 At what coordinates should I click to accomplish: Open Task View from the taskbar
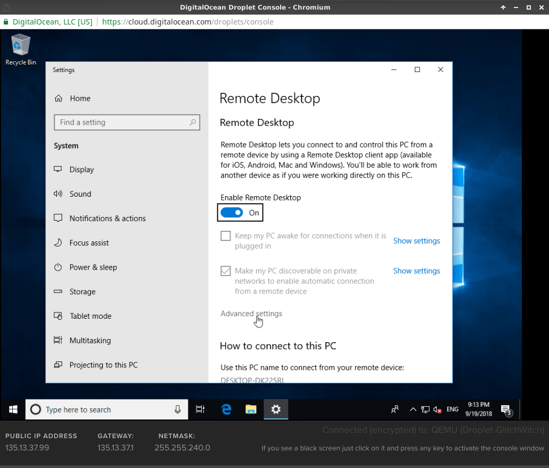pos(200,409)
